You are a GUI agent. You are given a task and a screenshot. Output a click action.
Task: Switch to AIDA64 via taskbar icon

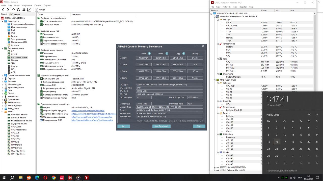[x=70, y=177]
